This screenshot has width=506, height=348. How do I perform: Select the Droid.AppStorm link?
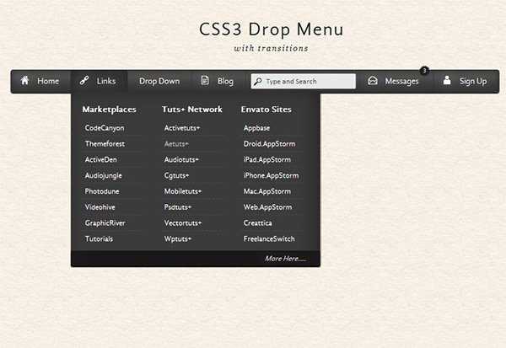click(x=270, y=144)
